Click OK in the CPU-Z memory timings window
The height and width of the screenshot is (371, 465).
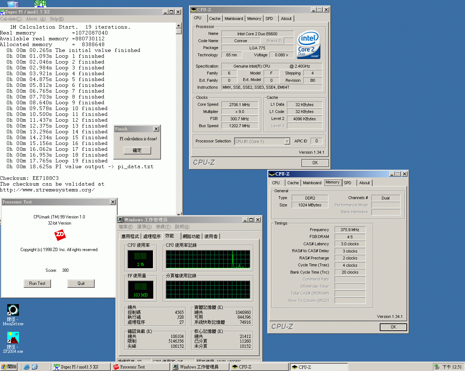tap(393, 327)
